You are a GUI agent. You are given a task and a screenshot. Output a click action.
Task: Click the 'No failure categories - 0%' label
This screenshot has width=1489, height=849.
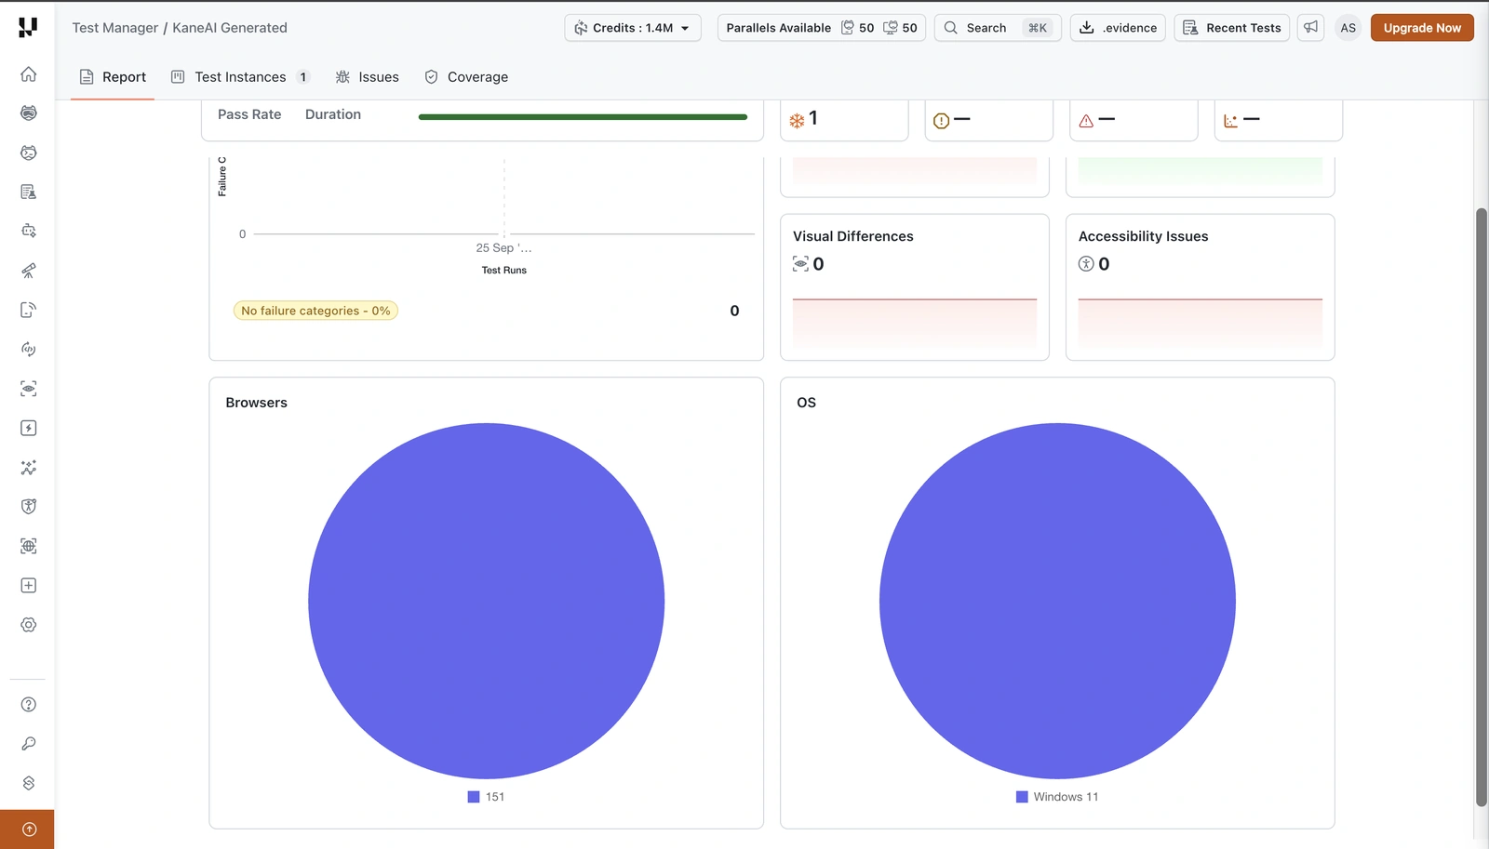315,311
